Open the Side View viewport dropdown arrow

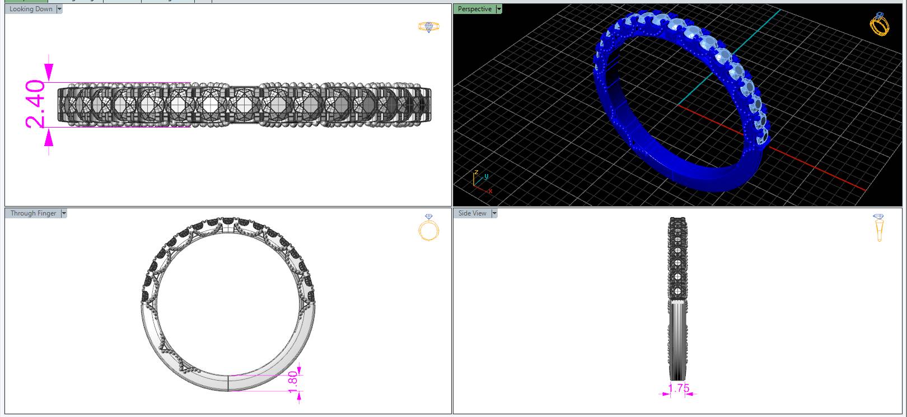pos(494,213)
